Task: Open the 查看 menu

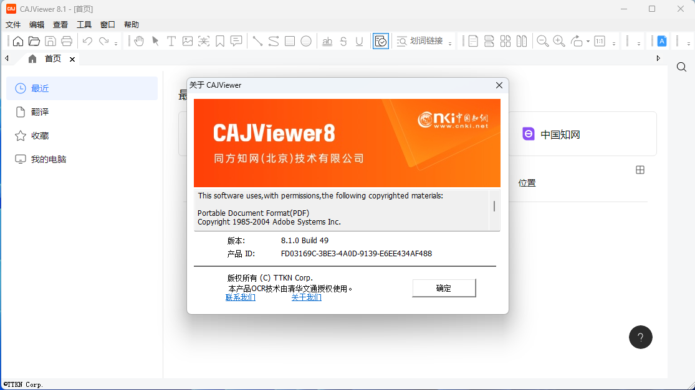Action: [60, 25]
